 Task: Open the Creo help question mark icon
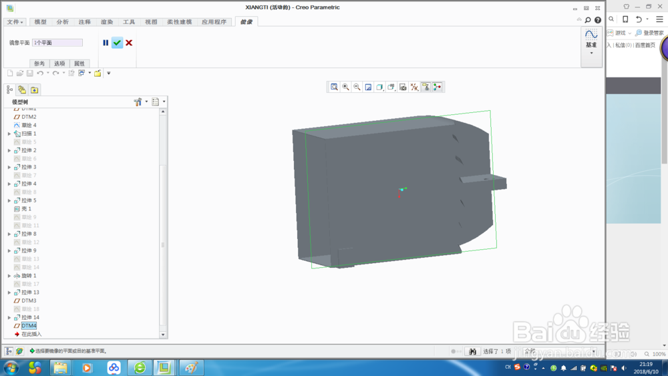coord(598,20)
